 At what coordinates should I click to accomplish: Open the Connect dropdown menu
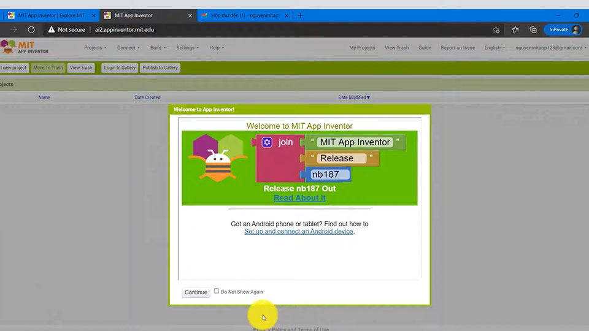point(128,48)
